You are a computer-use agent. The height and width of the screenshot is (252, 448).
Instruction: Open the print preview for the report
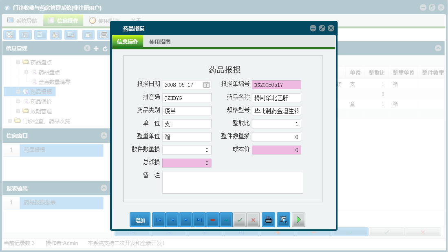(283, 219)
